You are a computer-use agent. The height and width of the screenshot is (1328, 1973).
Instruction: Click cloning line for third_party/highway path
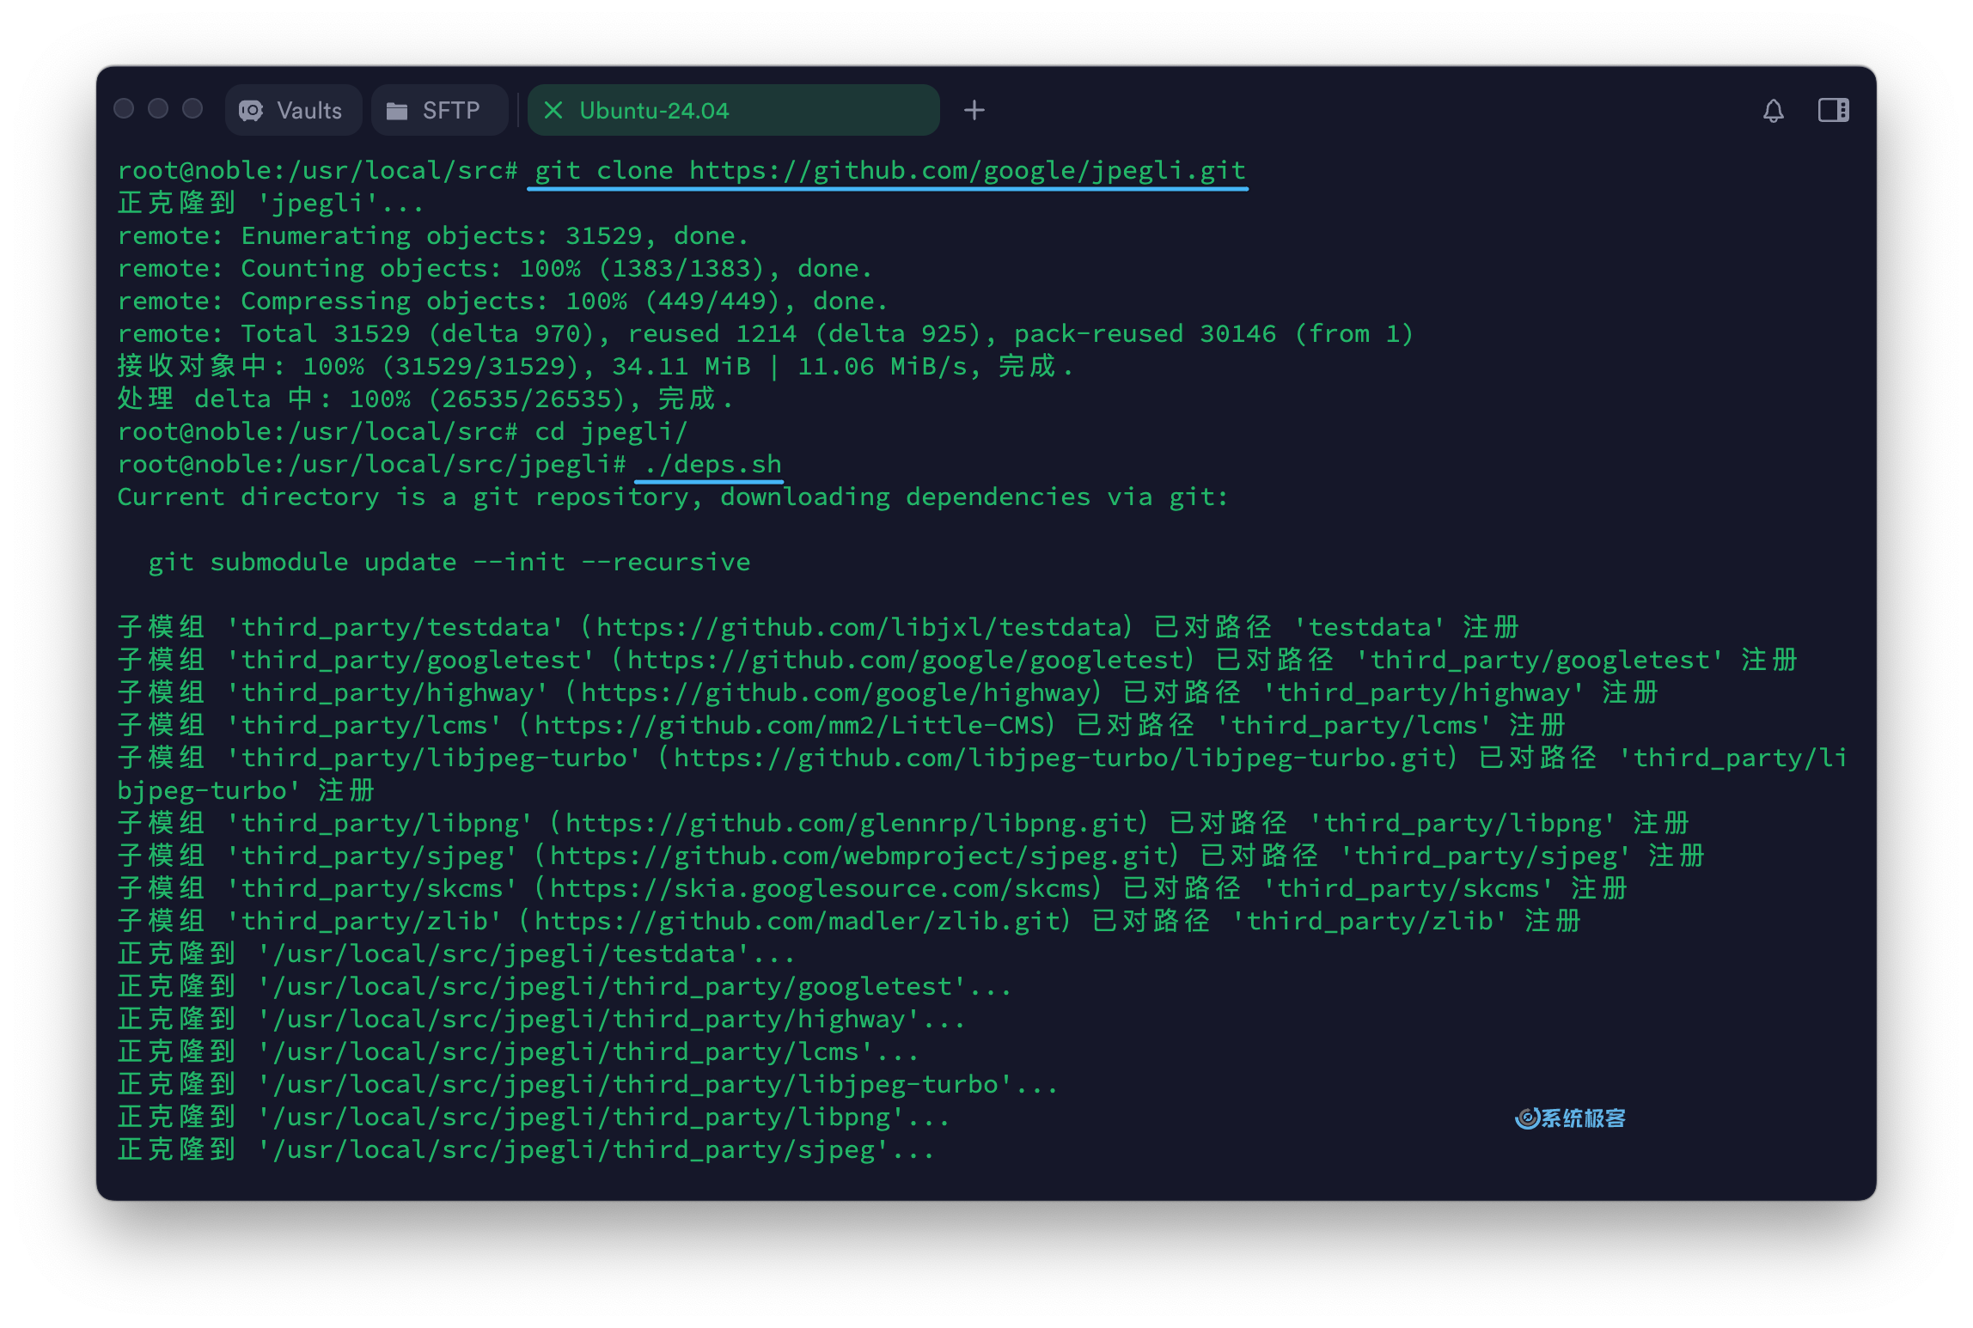click(541, 1019)
